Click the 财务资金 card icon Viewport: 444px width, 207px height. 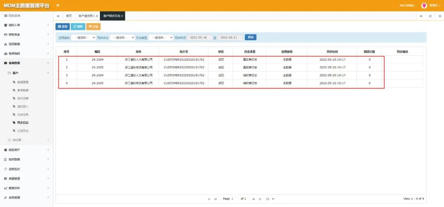[x=5, y=34]
